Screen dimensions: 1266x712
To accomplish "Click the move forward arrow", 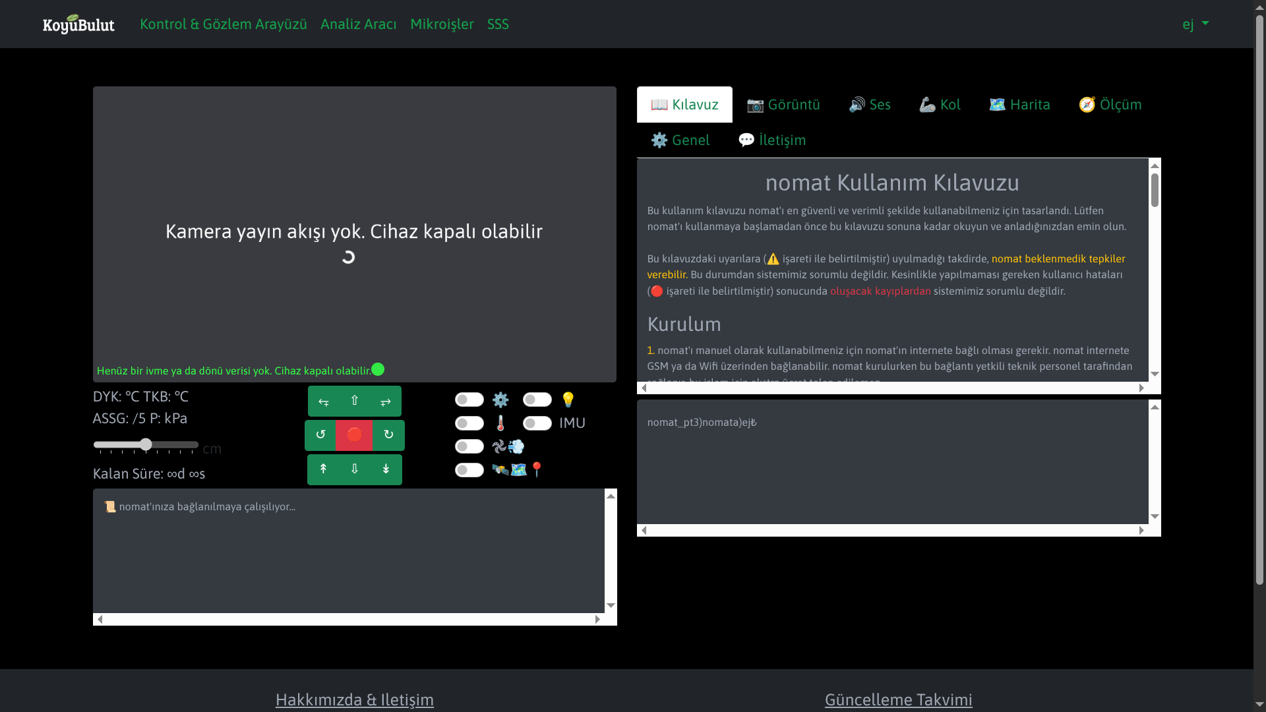I will (x=354, y=401).
